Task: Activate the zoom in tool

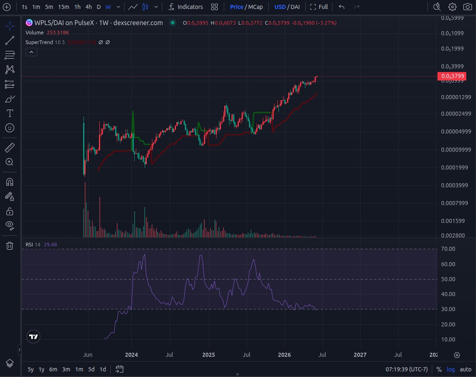Action: coord(10,162)
